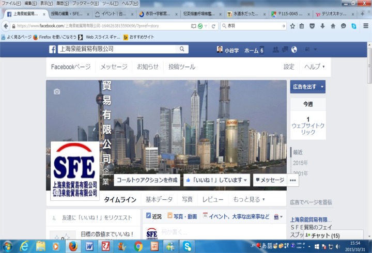This screenshot has height=253, width=372.
Task: Select the 写真 page tab
Action: (187, 200)
